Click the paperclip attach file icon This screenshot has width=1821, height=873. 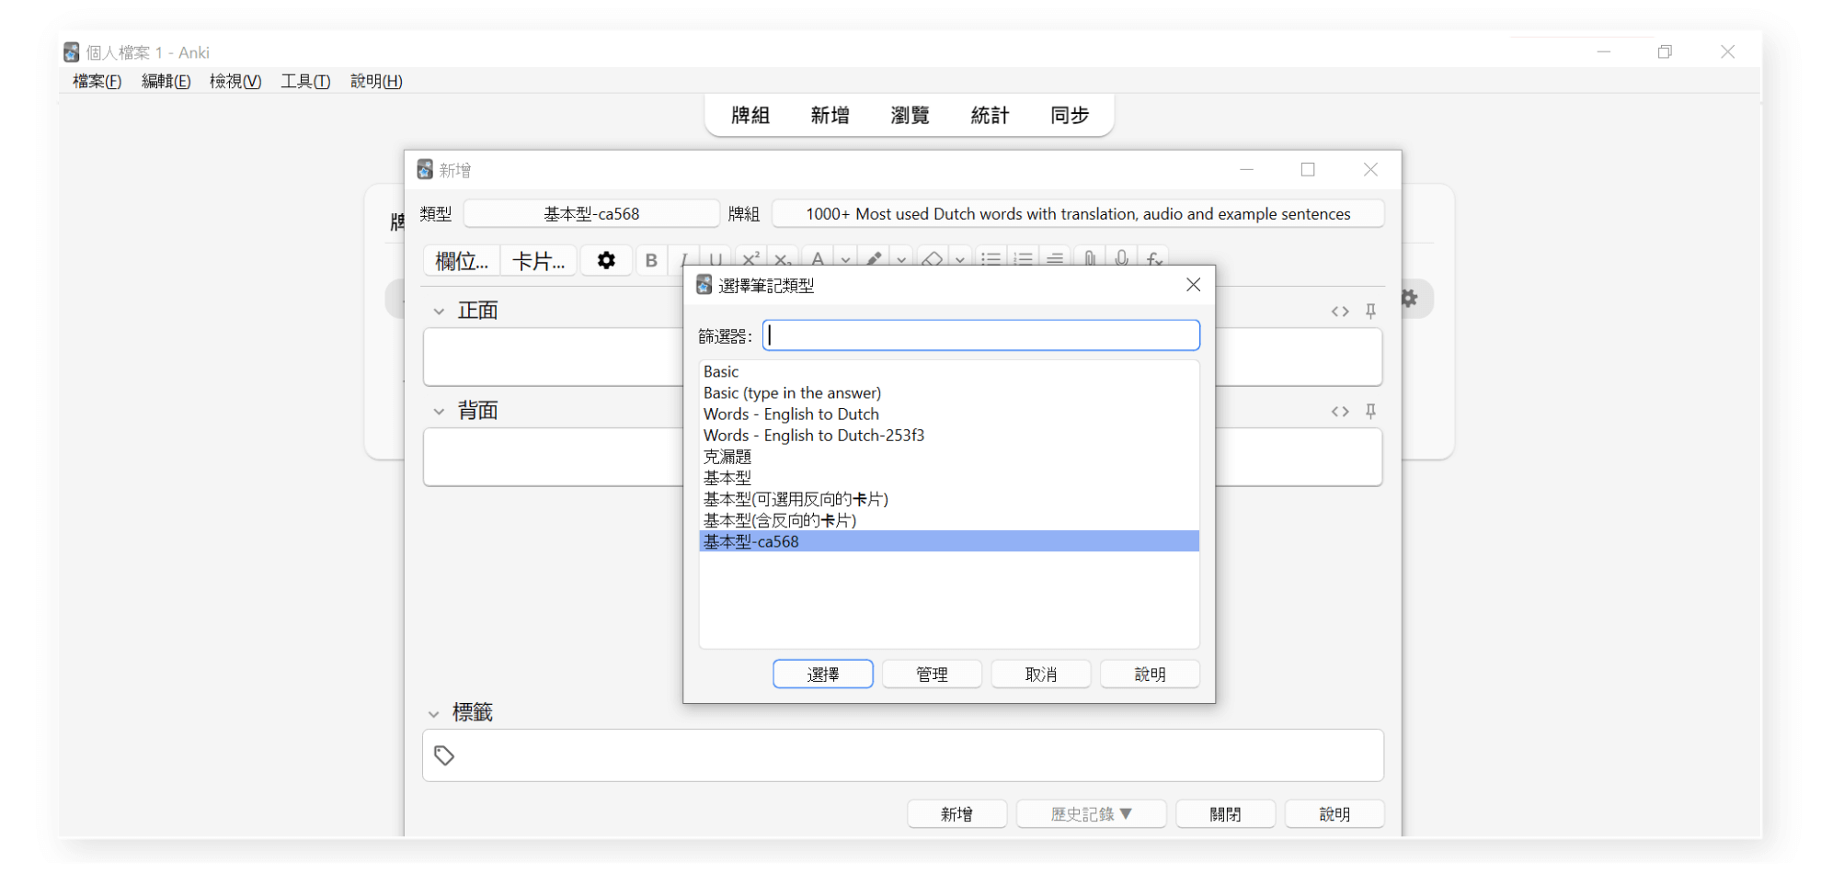[x=1089, y=259]
